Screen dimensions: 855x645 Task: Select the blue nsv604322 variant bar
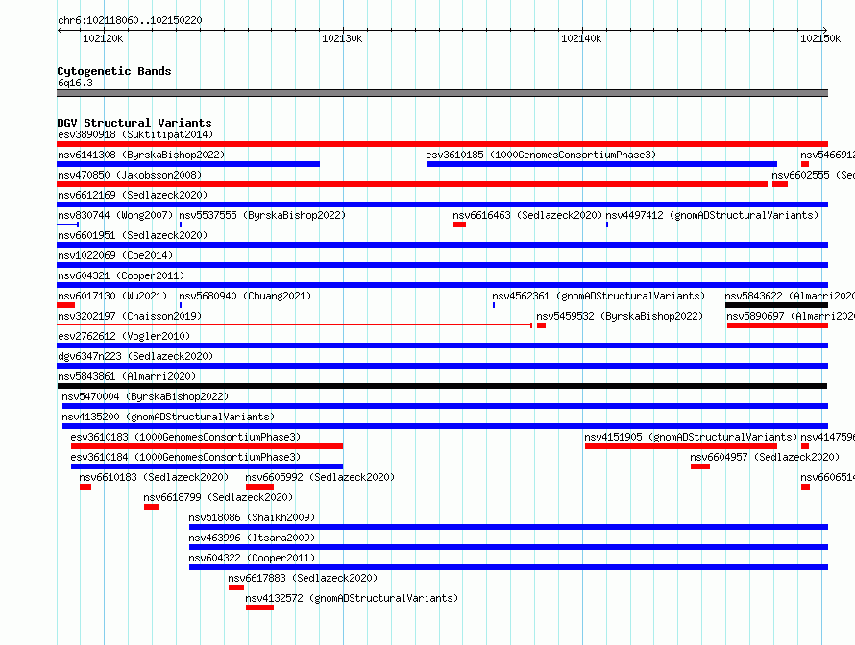(x=509, y=567)
